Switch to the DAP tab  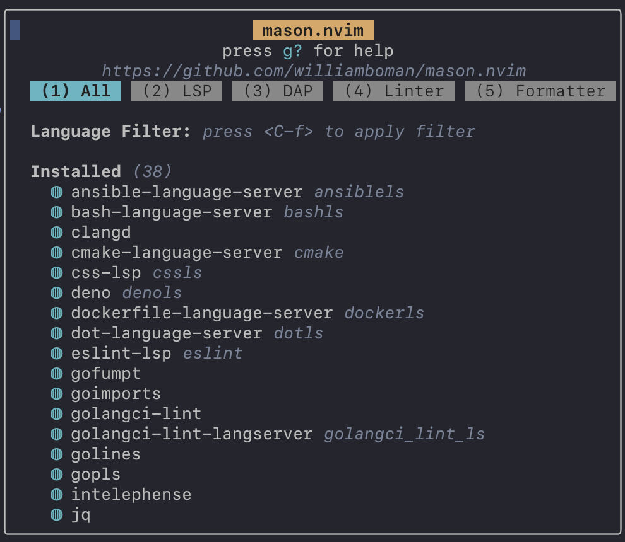tap(278, 91)
